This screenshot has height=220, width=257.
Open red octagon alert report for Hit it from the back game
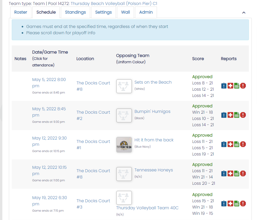(243, 144)
